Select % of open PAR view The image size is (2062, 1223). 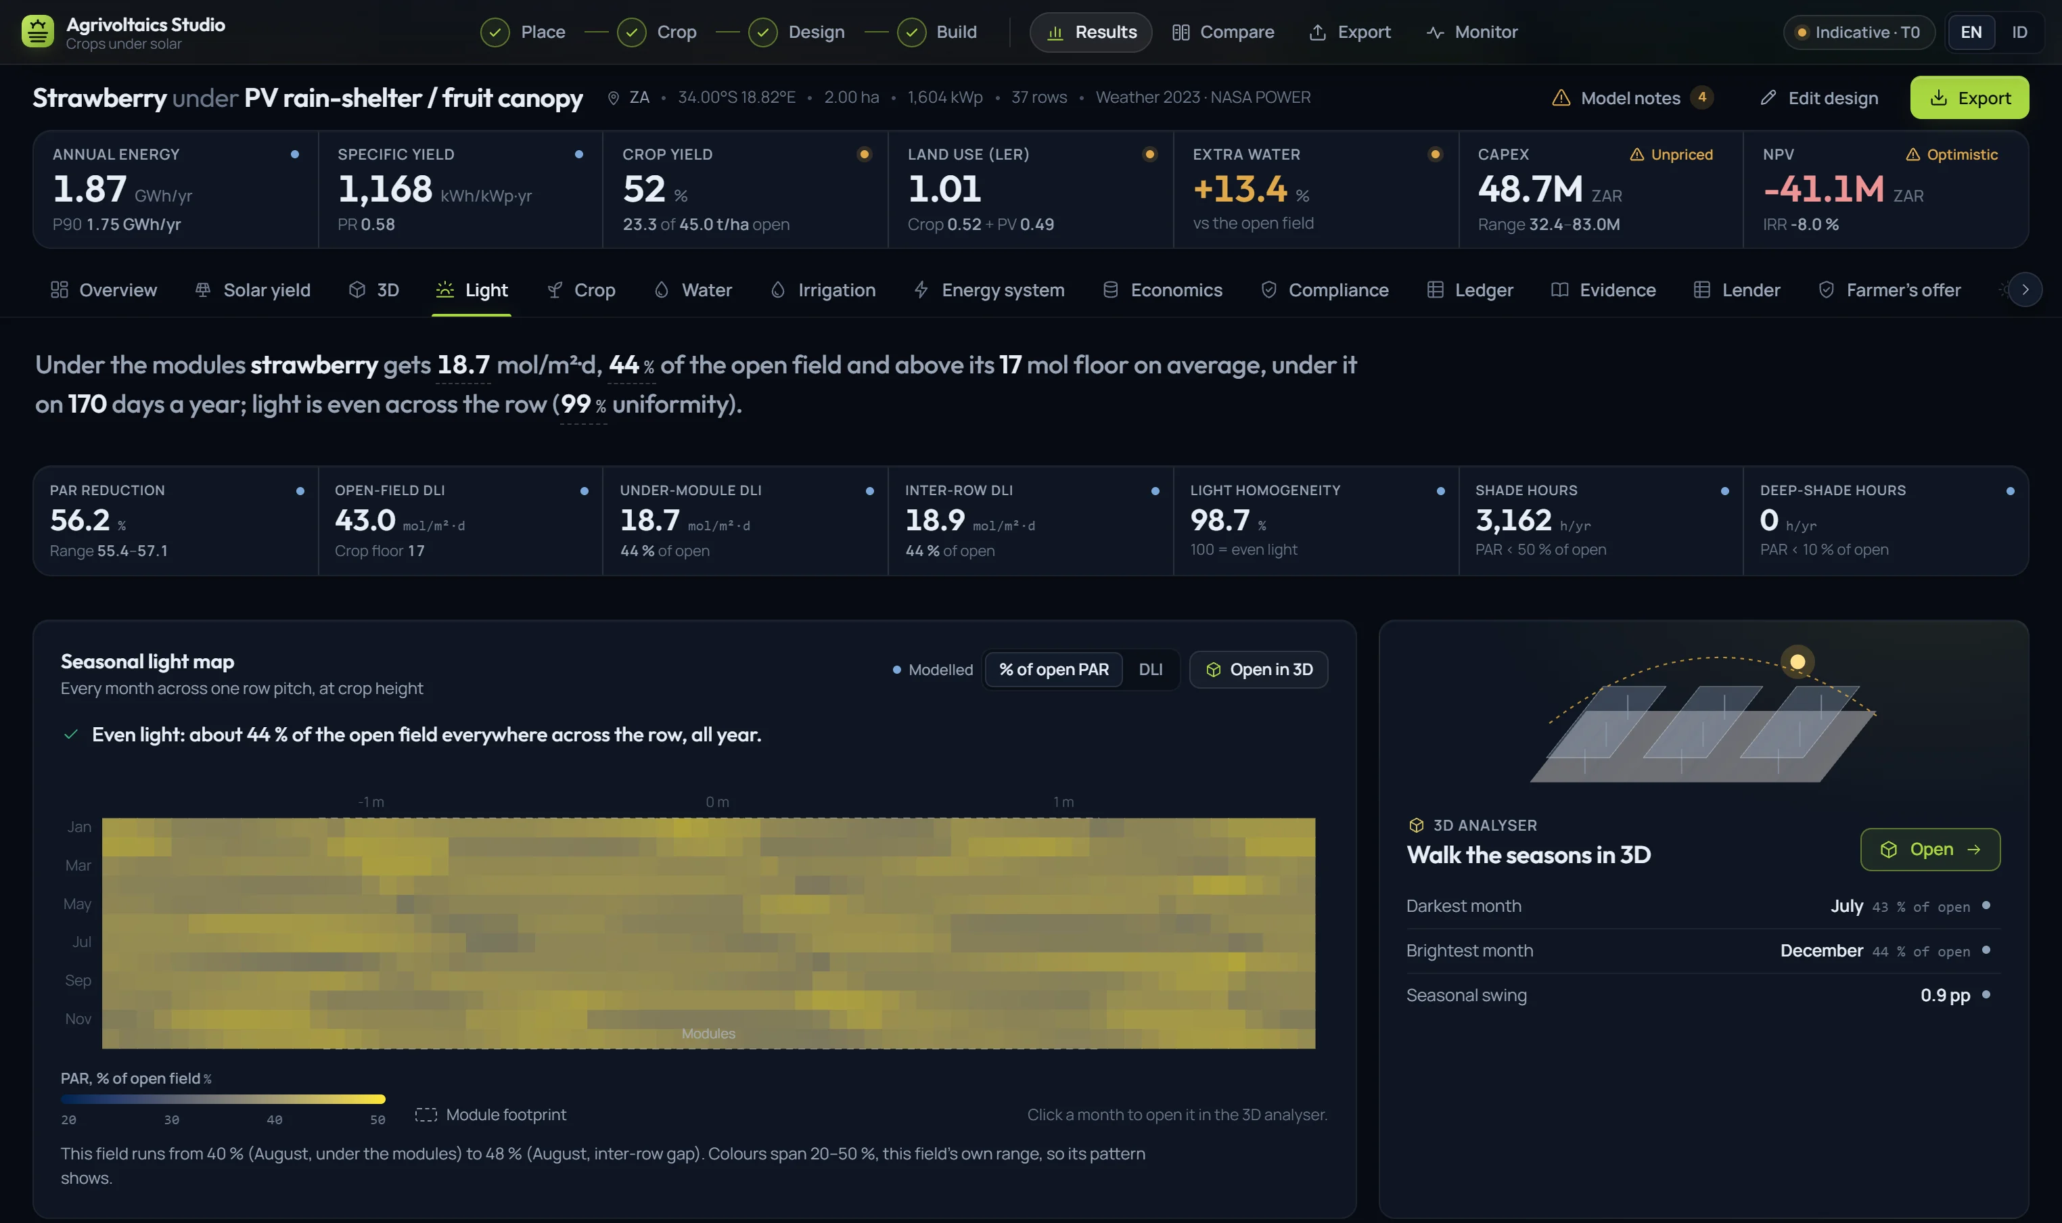(x=1054, y=670)
